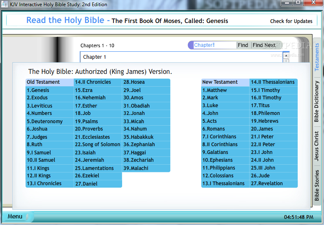Open 23.Isaiah book
The image size is (324, 225).
pyautogui.click(x=98, y=153)
